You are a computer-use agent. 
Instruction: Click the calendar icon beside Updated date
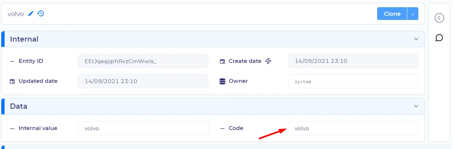[x=12, y=81]
